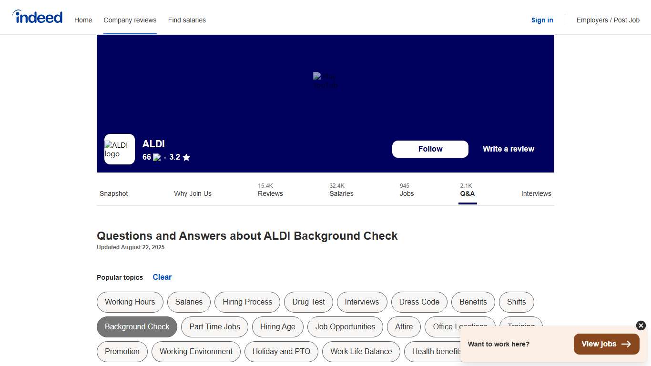Click View jobs in the popup
Image resolution: width=651 pixels, height=366 pixels.
tap(606, 344)
